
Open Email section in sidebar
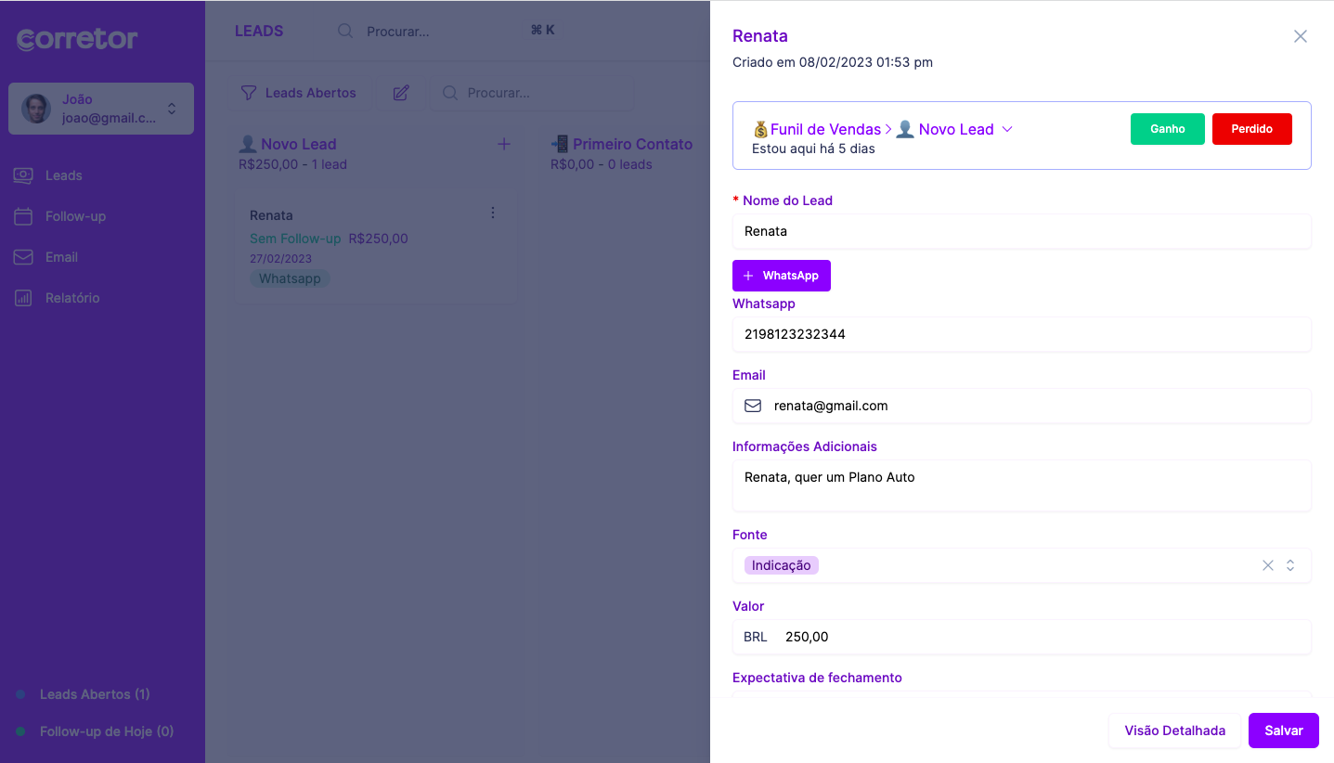61,257
